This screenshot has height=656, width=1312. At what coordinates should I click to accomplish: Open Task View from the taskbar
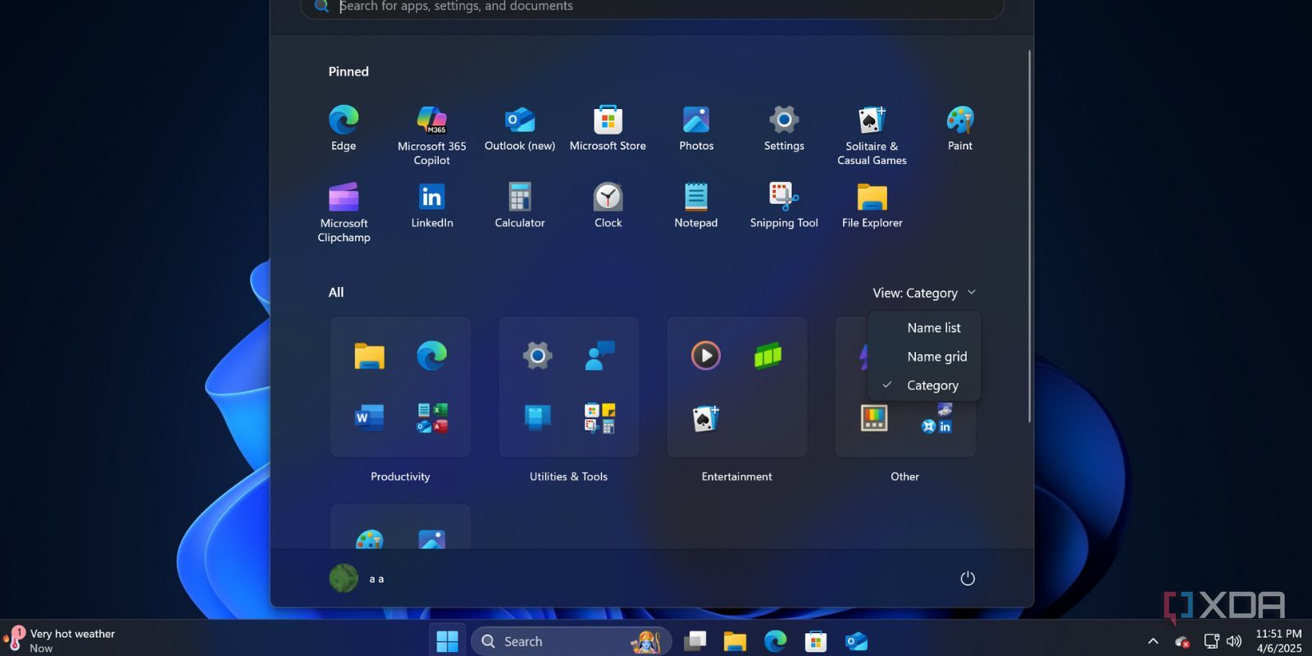(x=695, y=641)
